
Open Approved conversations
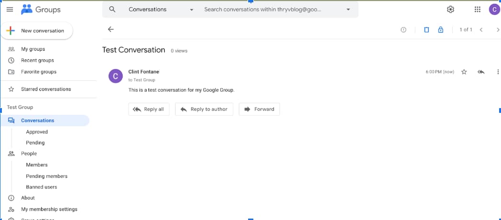(x=37, y=132)
